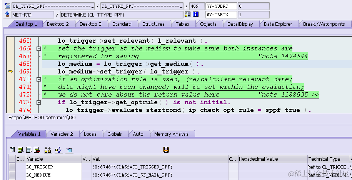
Task: Click the SY-TABIX variable name field
Action: point(221,15)
